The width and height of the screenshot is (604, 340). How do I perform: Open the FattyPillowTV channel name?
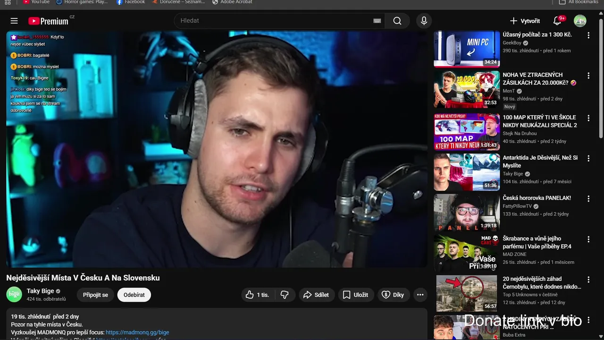click(x=517, y=206)
